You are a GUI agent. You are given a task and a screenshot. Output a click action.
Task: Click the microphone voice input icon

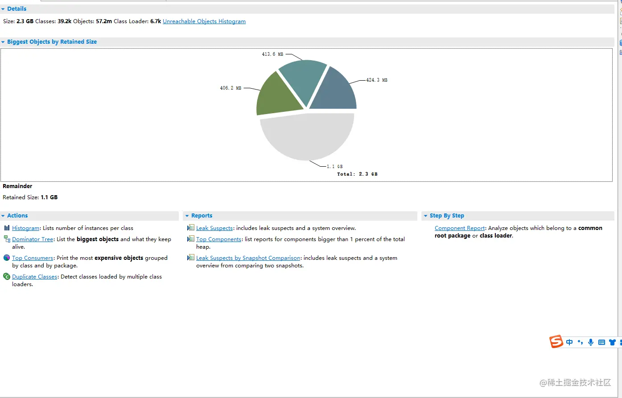(591, 342)
